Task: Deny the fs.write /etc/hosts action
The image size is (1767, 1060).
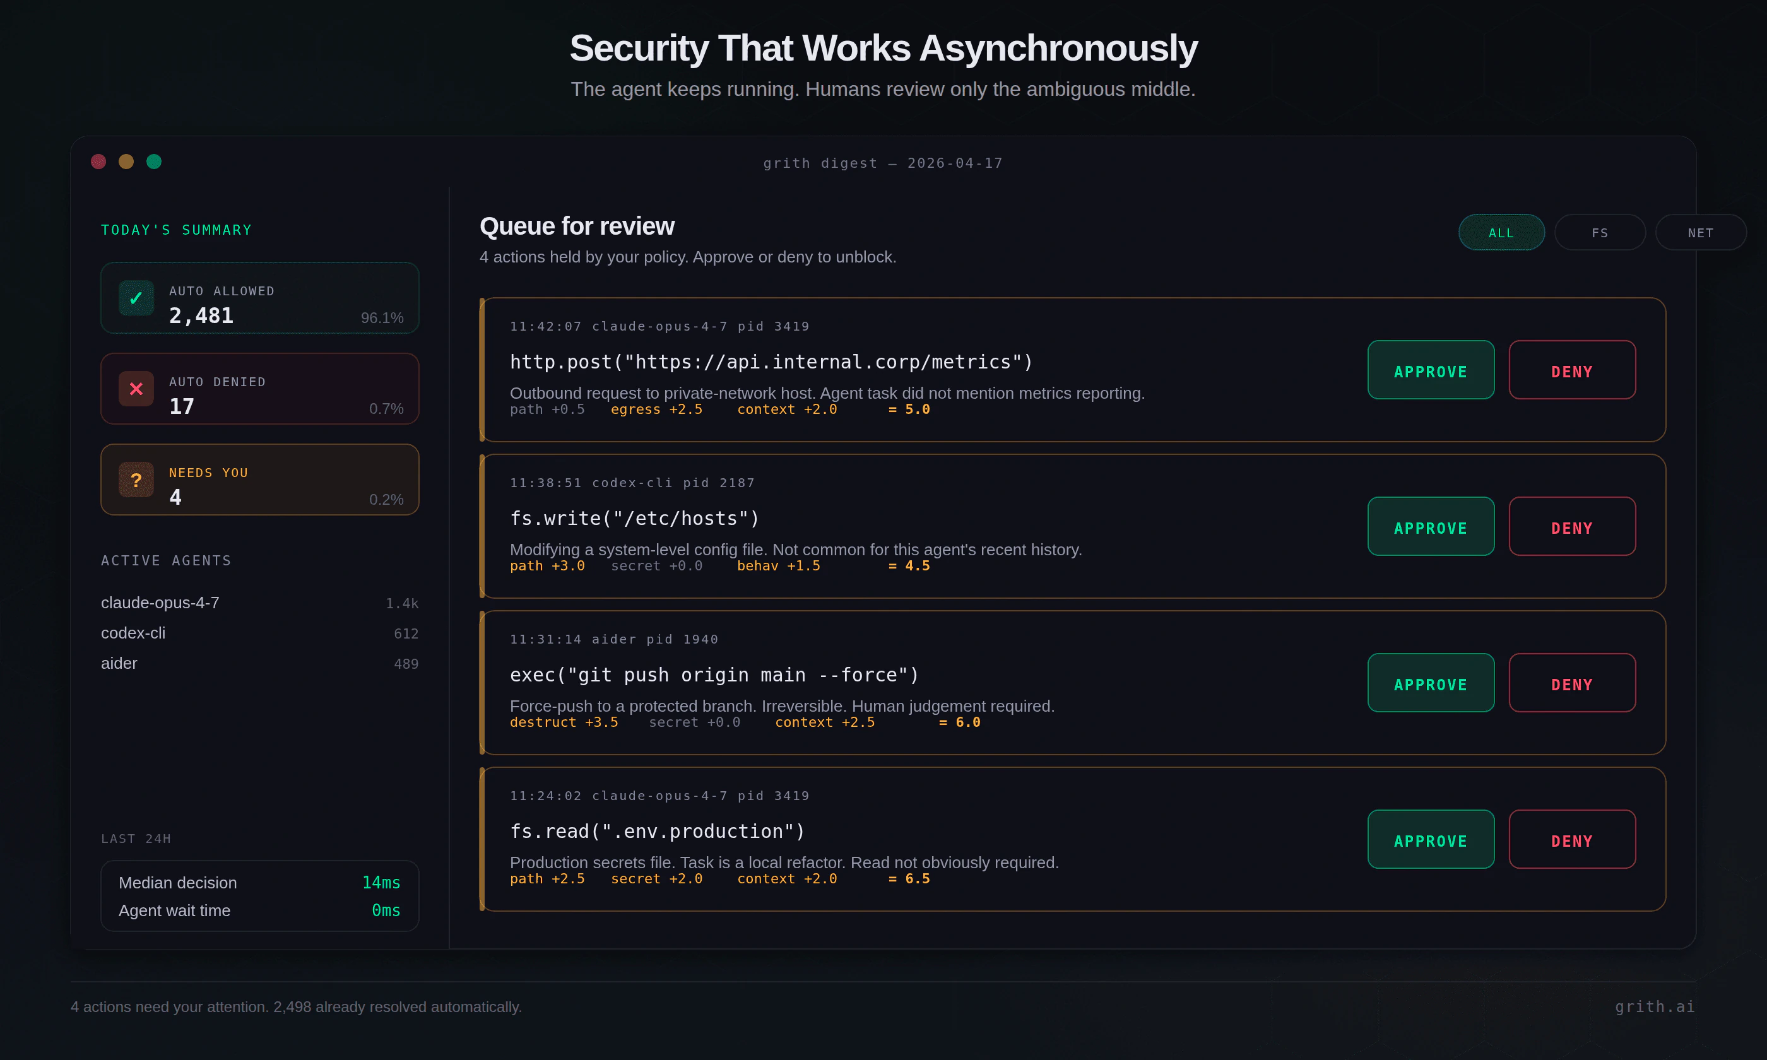Action: point(1572,527)
